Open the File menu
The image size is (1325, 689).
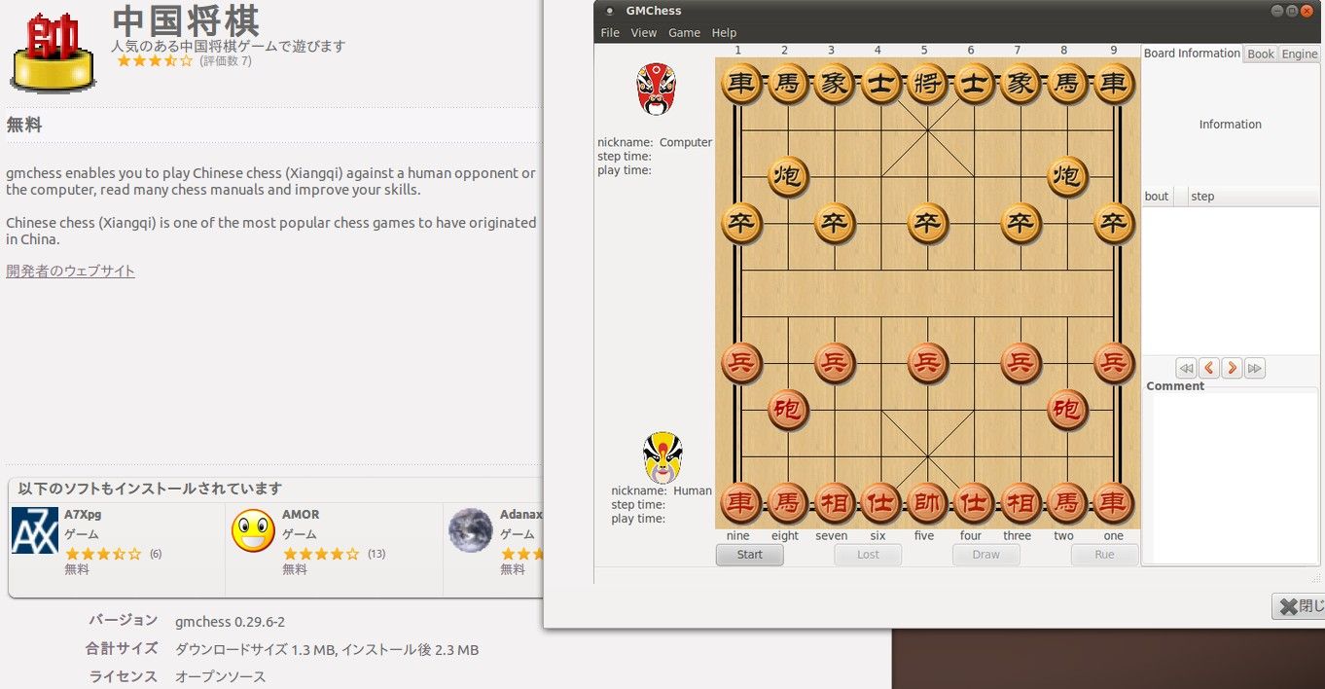(x=610, y=33)
